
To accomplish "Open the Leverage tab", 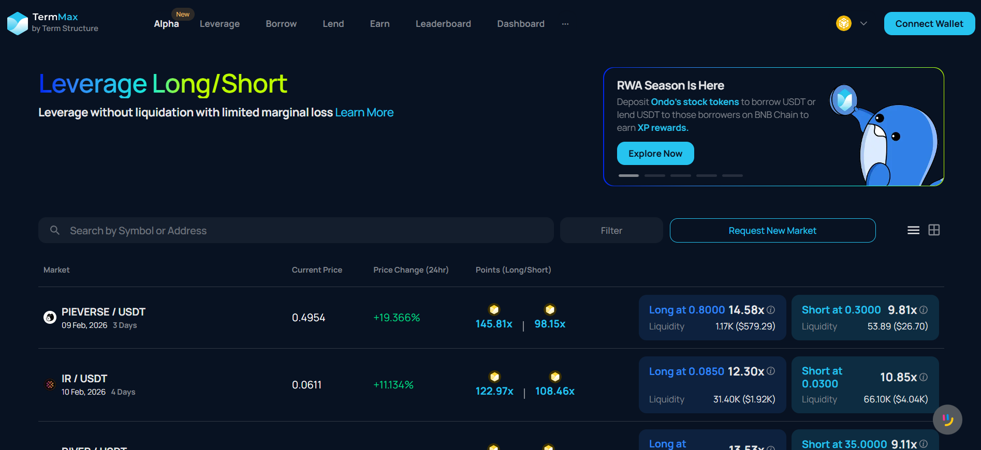I will click(x=219, y=24).
